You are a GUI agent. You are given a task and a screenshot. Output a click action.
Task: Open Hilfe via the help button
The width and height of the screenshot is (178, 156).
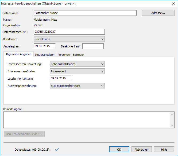[164, 149]
